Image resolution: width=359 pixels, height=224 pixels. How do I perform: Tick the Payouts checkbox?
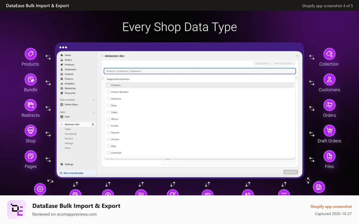[108, 133]
